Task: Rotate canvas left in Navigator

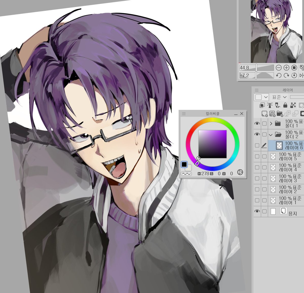Action: point(279,75)
